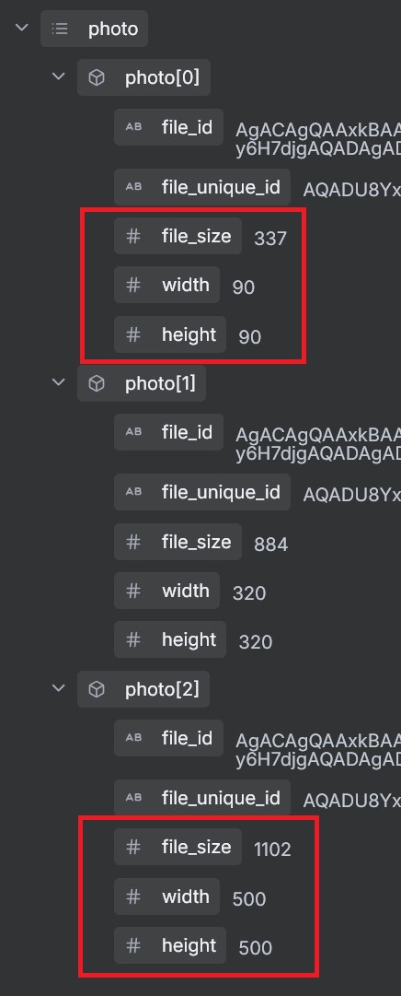Click the 500 width value in photo[2]
Viewport: 401px width, 996px height.
[248, 899]
